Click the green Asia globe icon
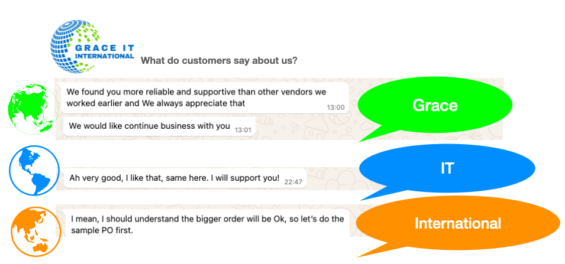Image resolution: width=565 pixels, height=264 pixels. point(34,107)
